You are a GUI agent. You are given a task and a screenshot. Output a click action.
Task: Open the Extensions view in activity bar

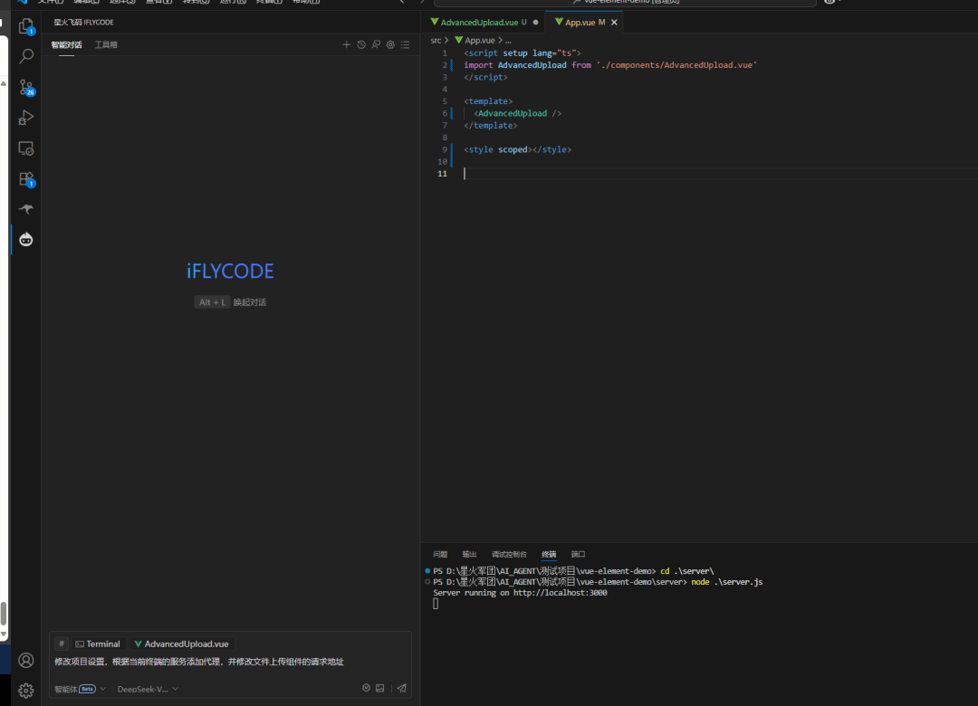[26, 179]
